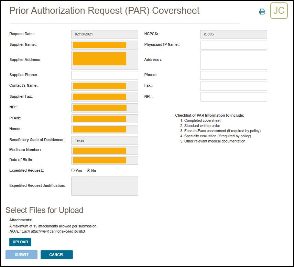The image size is (294, 267).
Task: Click the physician NPI field
Action: point(233,97)
